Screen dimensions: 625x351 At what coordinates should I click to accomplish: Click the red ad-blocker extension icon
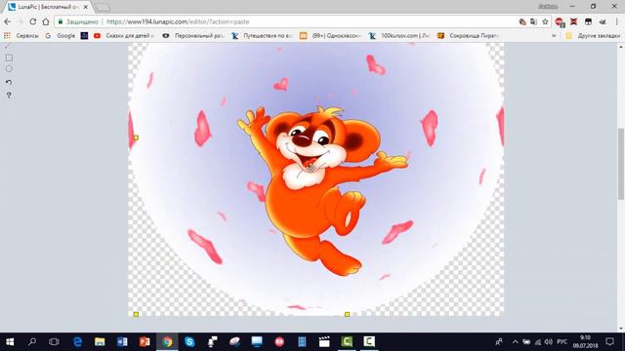[x=560, y=22]
